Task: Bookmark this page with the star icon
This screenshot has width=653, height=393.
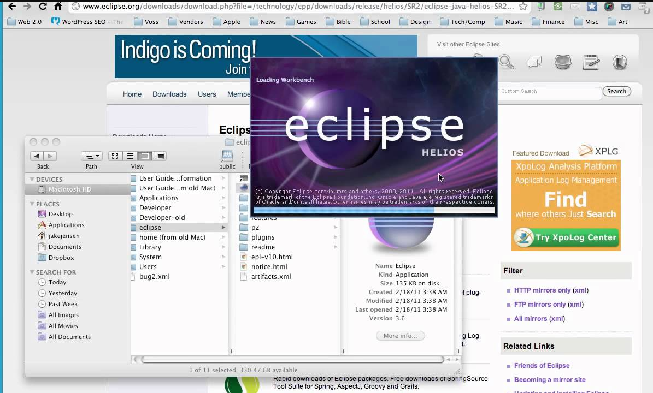Action: [x=523, y=7]
